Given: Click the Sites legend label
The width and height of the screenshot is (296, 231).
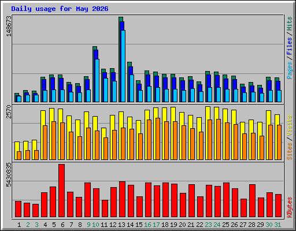Looking at the screenshot, I should [290, 151].
